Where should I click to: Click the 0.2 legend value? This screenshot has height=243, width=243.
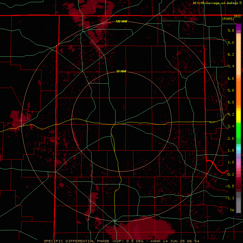(x=231, y=174)
